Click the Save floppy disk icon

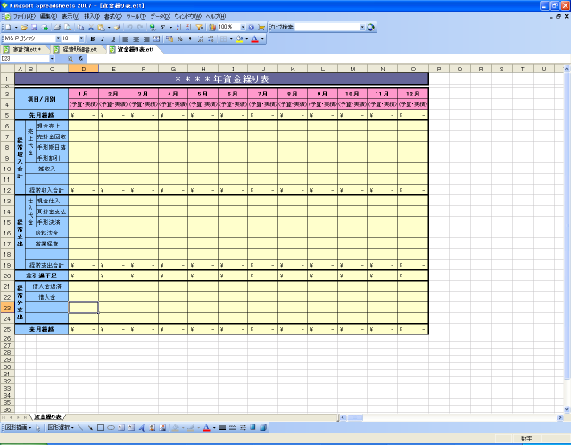point(34,28)
